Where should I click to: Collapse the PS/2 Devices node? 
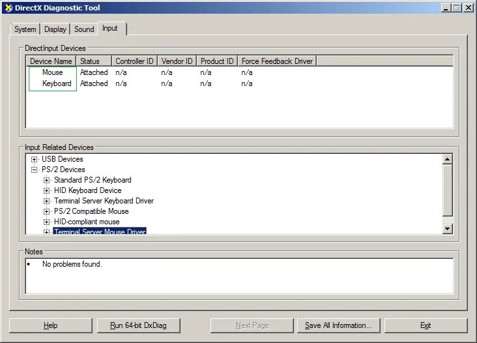coord(34,170)
